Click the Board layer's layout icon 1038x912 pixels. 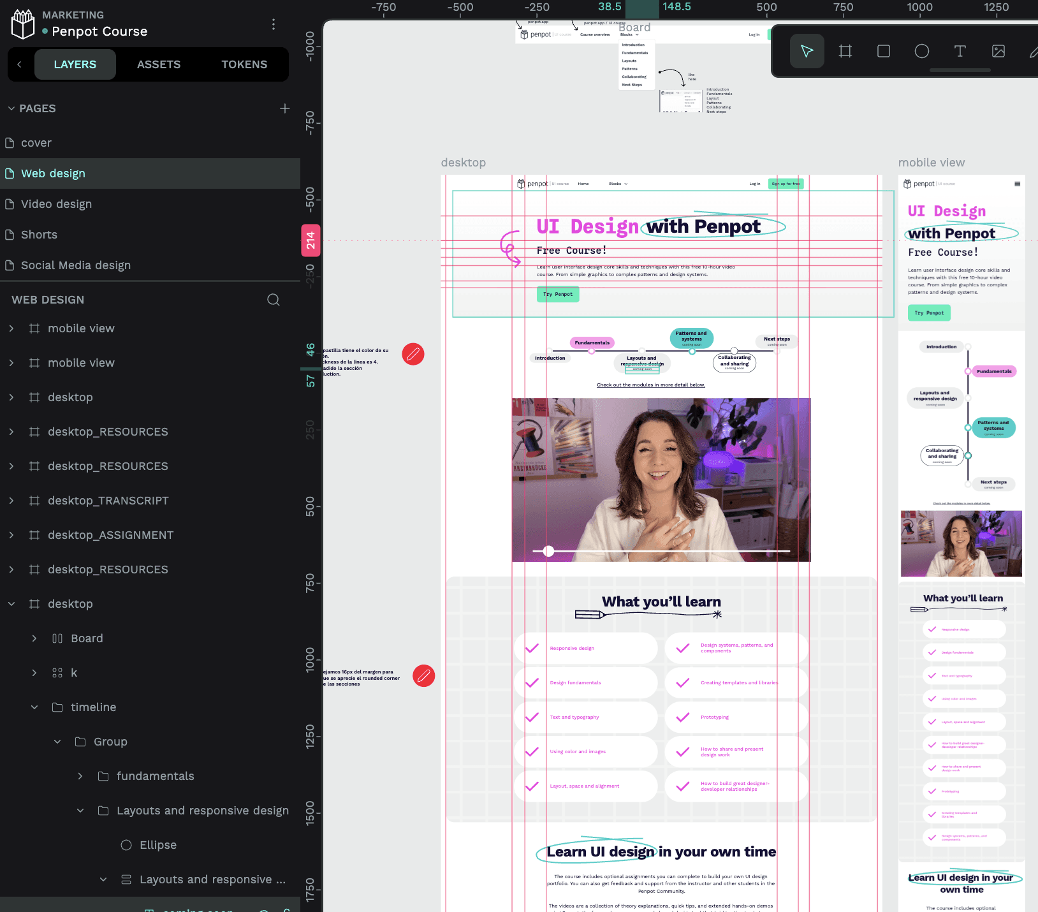pyautogui.click(x=57, y=638)
